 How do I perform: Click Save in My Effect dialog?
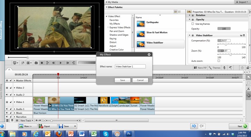point(122,80)
